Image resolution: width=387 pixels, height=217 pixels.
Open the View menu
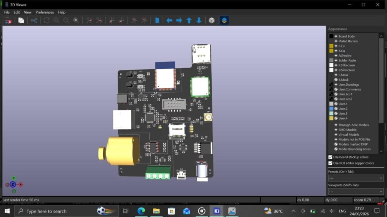point(28,12)
